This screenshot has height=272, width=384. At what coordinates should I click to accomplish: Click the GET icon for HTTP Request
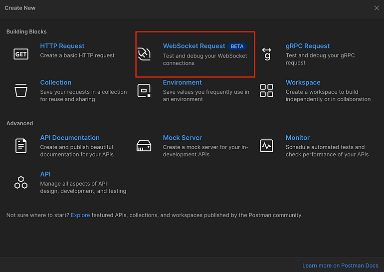click(x=21, y=54)
